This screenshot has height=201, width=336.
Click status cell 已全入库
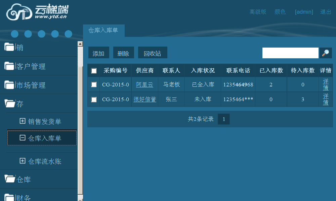click(203, 84)
